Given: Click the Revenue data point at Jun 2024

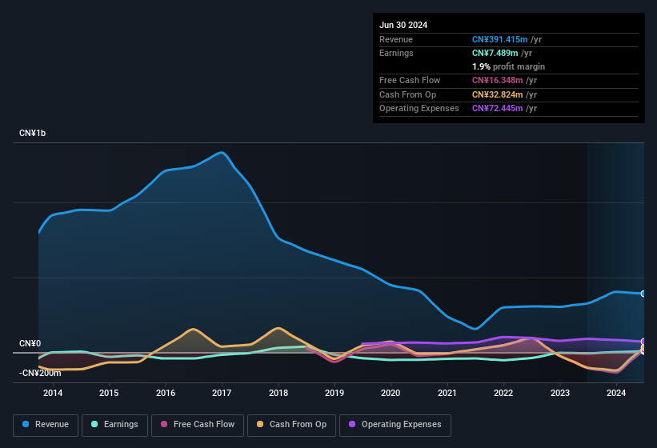Looking at the screenshot, I should (643, 294).
